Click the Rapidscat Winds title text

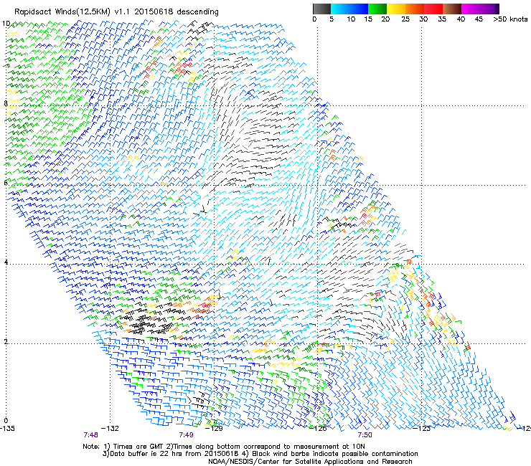116,12
